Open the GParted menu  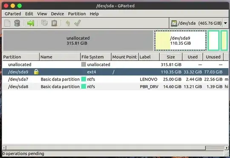(13, 14)
